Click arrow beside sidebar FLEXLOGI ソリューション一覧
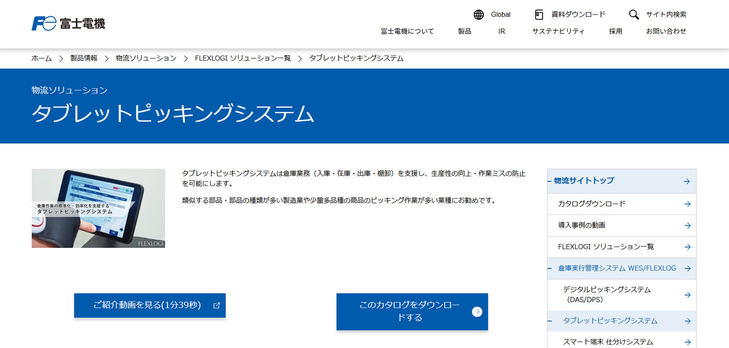 coord(688,247)
